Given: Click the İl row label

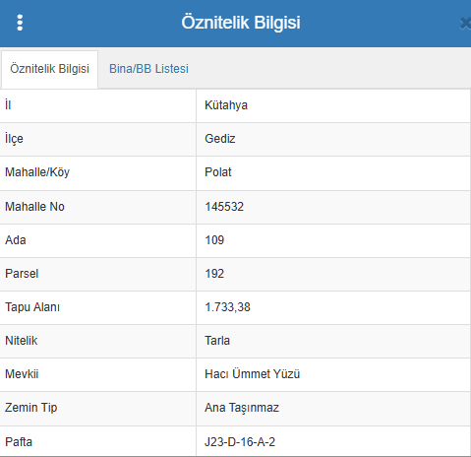Looking at the screenshot, I should tap(8, 105).
